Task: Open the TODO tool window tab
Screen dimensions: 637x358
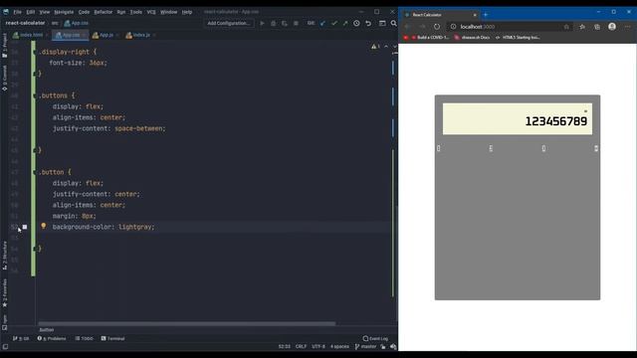Action: click(84, 338)
